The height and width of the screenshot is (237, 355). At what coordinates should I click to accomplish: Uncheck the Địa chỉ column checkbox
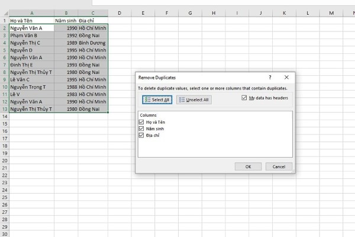point(141,135)
